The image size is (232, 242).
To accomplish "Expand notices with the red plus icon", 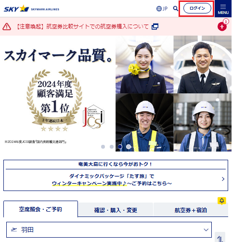I will pos(222,26).
